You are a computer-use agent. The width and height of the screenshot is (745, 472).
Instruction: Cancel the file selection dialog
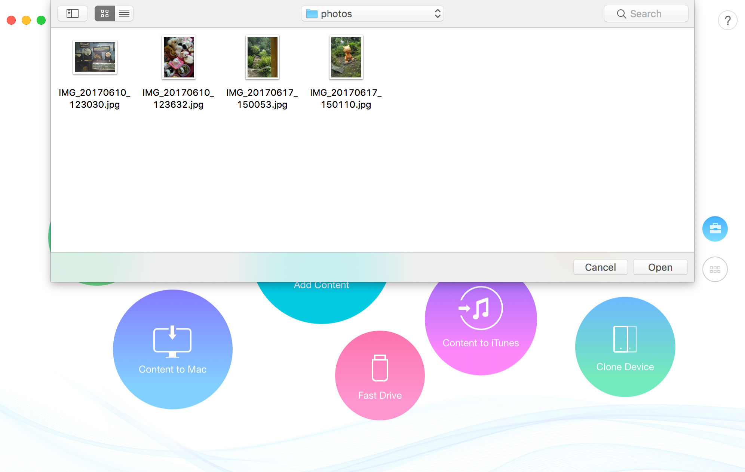pos(601,267)
